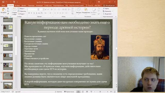The height and width of the screenshot is (93, 165).
Task: Open the font size dropdown arrow
Action: click(x=44, y=10)
